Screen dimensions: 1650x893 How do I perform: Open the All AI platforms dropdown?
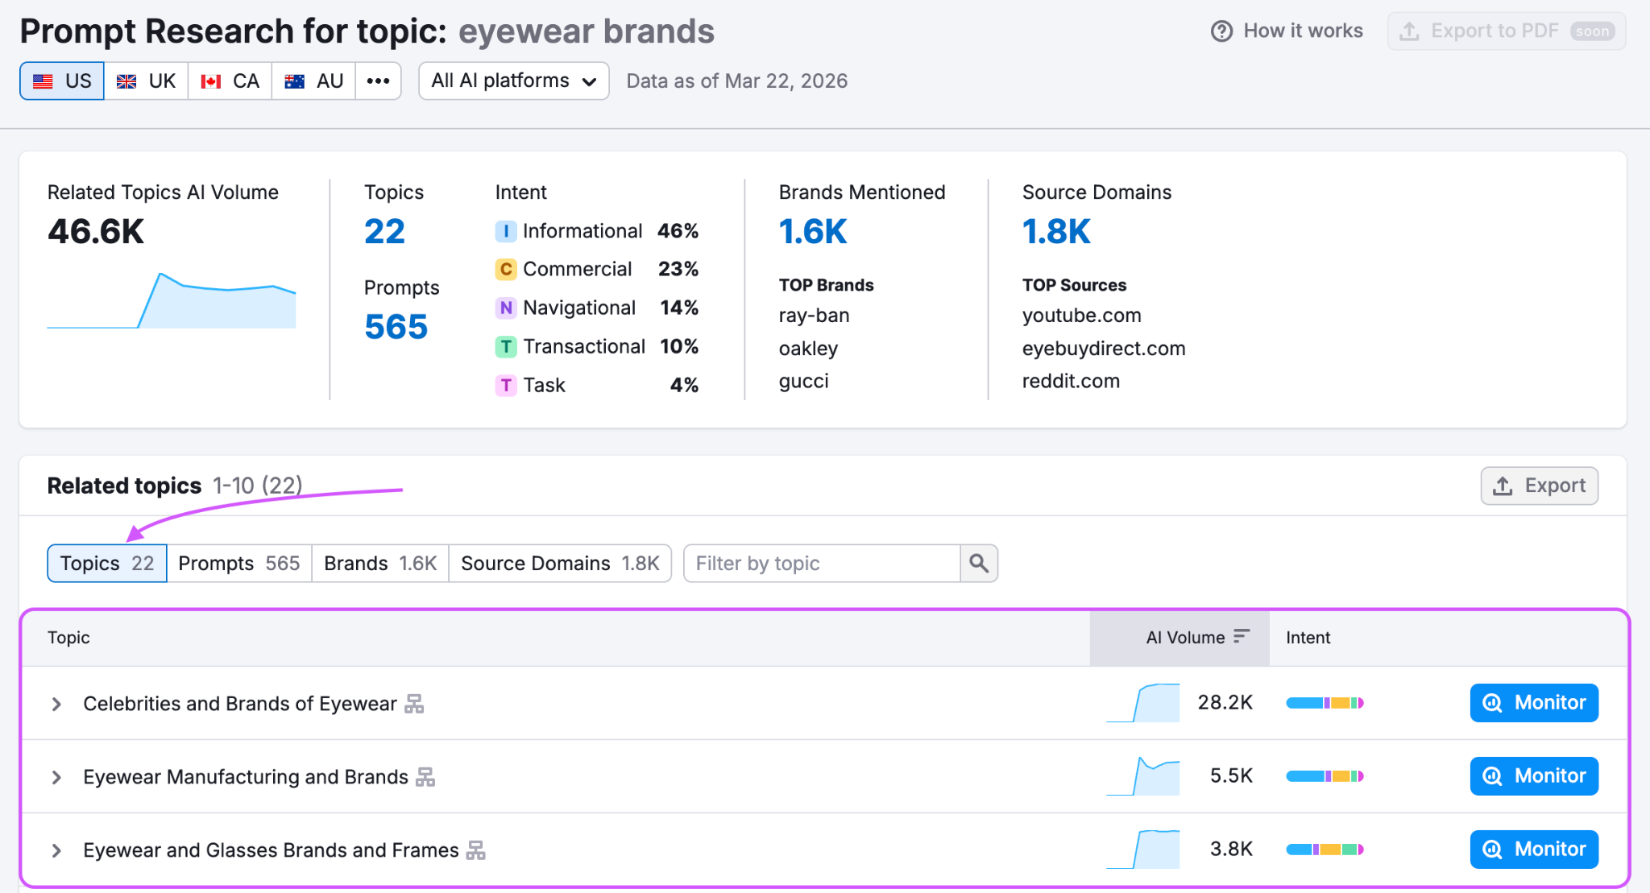point(513,81)
